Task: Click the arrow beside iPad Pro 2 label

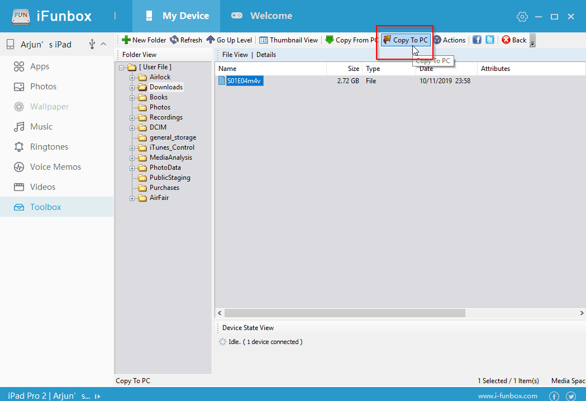Action: point(98,397)
